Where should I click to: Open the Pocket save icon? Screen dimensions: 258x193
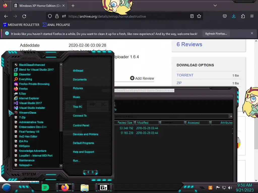(224, 16)
